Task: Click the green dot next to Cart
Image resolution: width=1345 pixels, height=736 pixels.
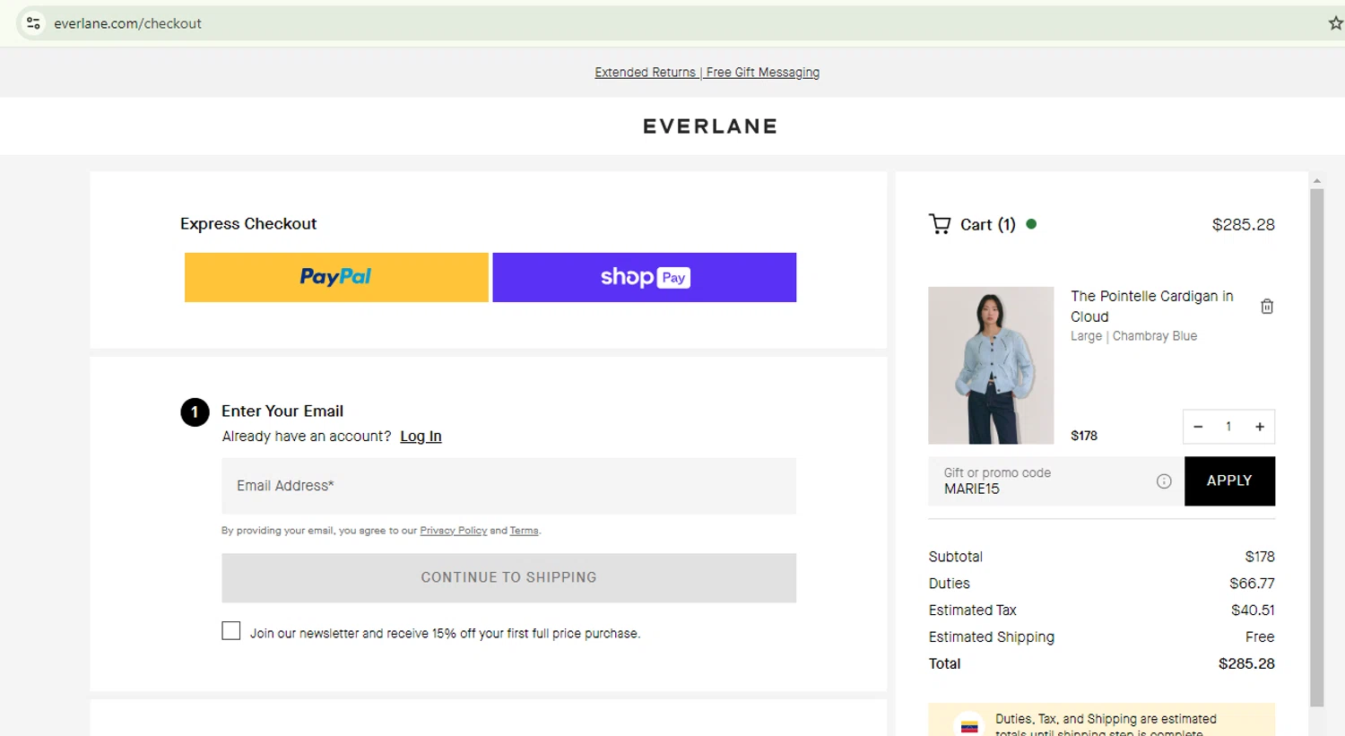Action: [1031, 224]
